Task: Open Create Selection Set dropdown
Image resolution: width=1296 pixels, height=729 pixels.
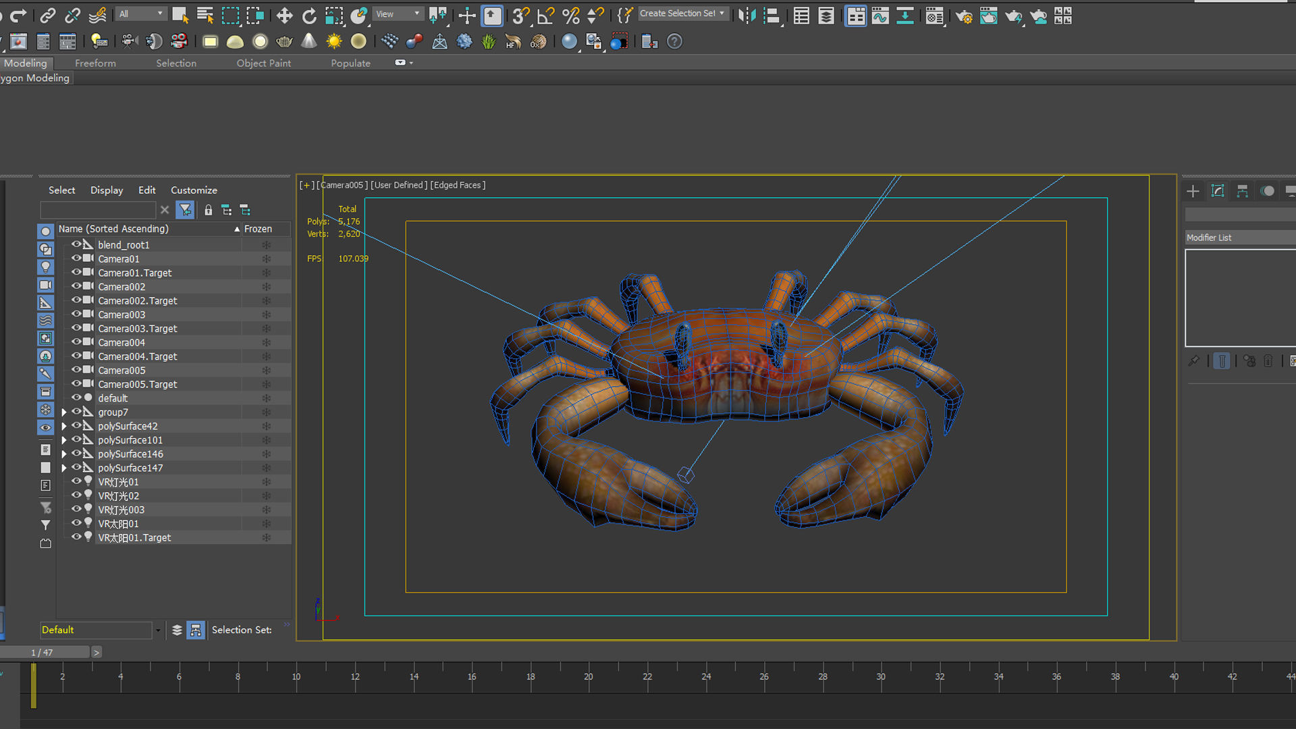Action: [x=682, y=13]
